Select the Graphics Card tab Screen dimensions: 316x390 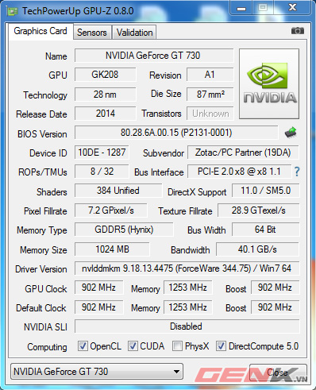click(x=40, y=31)
